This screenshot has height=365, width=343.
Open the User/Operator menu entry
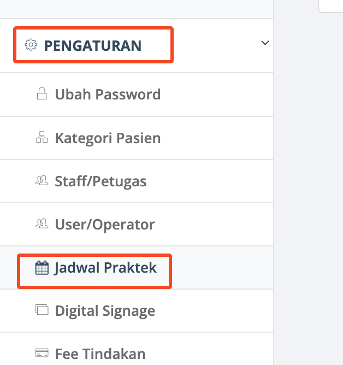point(105,224)
